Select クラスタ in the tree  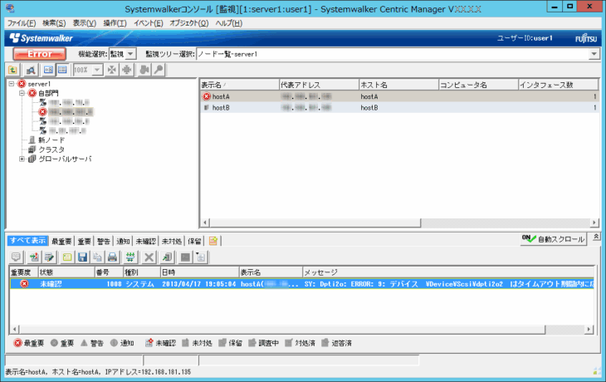pos(51,149)
